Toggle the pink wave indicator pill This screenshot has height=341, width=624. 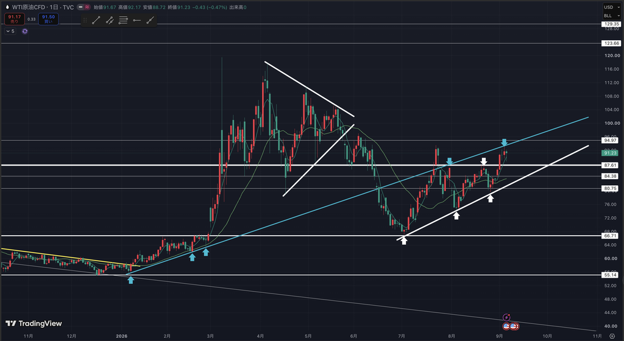tap(87, 7)
